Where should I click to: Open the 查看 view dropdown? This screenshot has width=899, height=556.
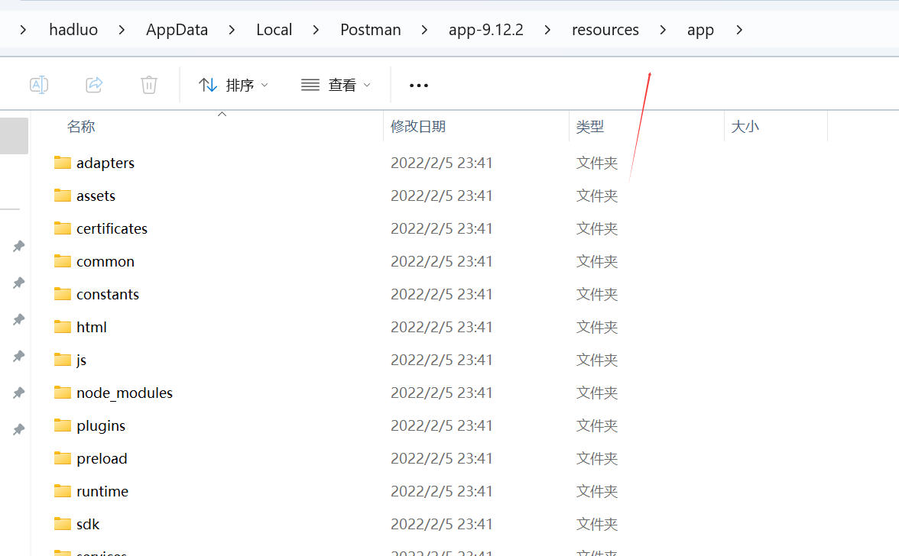pyautogui.click(x=336, y=86)
